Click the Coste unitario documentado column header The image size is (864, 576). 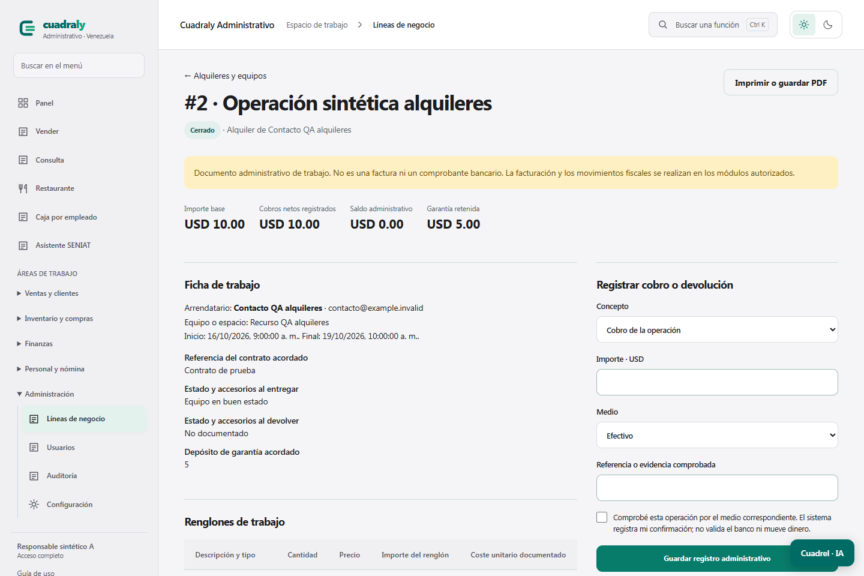tap(518, 555)
